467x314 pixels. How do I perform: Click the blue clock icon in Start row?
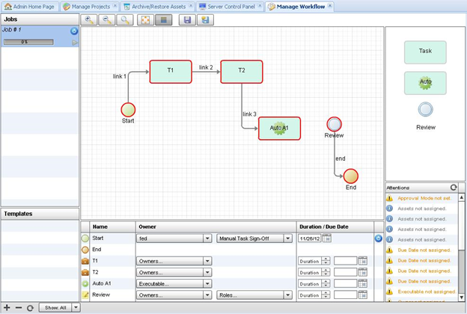point(378,238)
